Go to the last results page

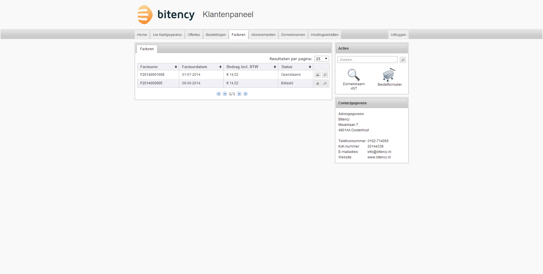(x=245, y=94)
